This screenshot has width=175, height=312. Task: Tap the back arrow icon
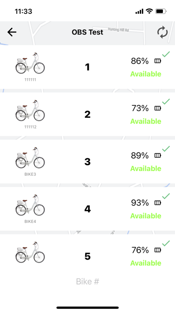pyautogui.click(x=12, y=32)
